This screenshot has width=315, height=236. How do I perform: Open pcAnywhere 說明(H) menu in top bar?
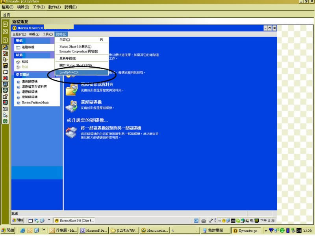[70, 7]
